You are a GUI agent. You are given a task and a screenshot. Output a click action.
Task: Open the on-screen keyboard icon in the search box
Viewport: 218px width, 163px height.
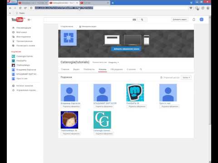click(134, 19)
